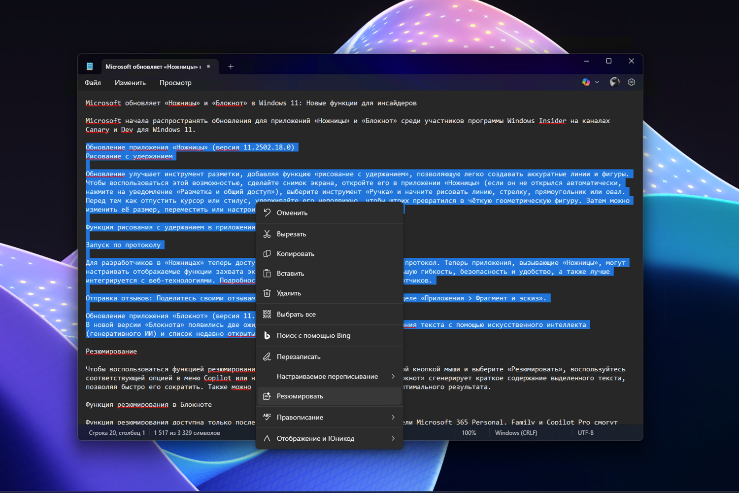Expand the Правописание submenu arrow
Screen dimensions: 739x493
click(393, 418)
